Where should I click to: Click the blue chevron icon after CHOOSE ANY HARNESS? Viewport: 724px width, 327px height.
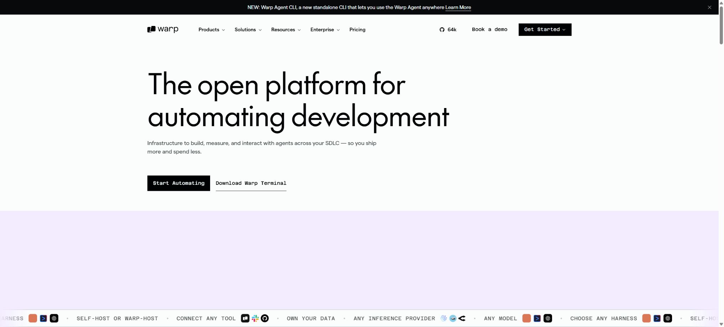pyautogui.click(x=657, y=318)
